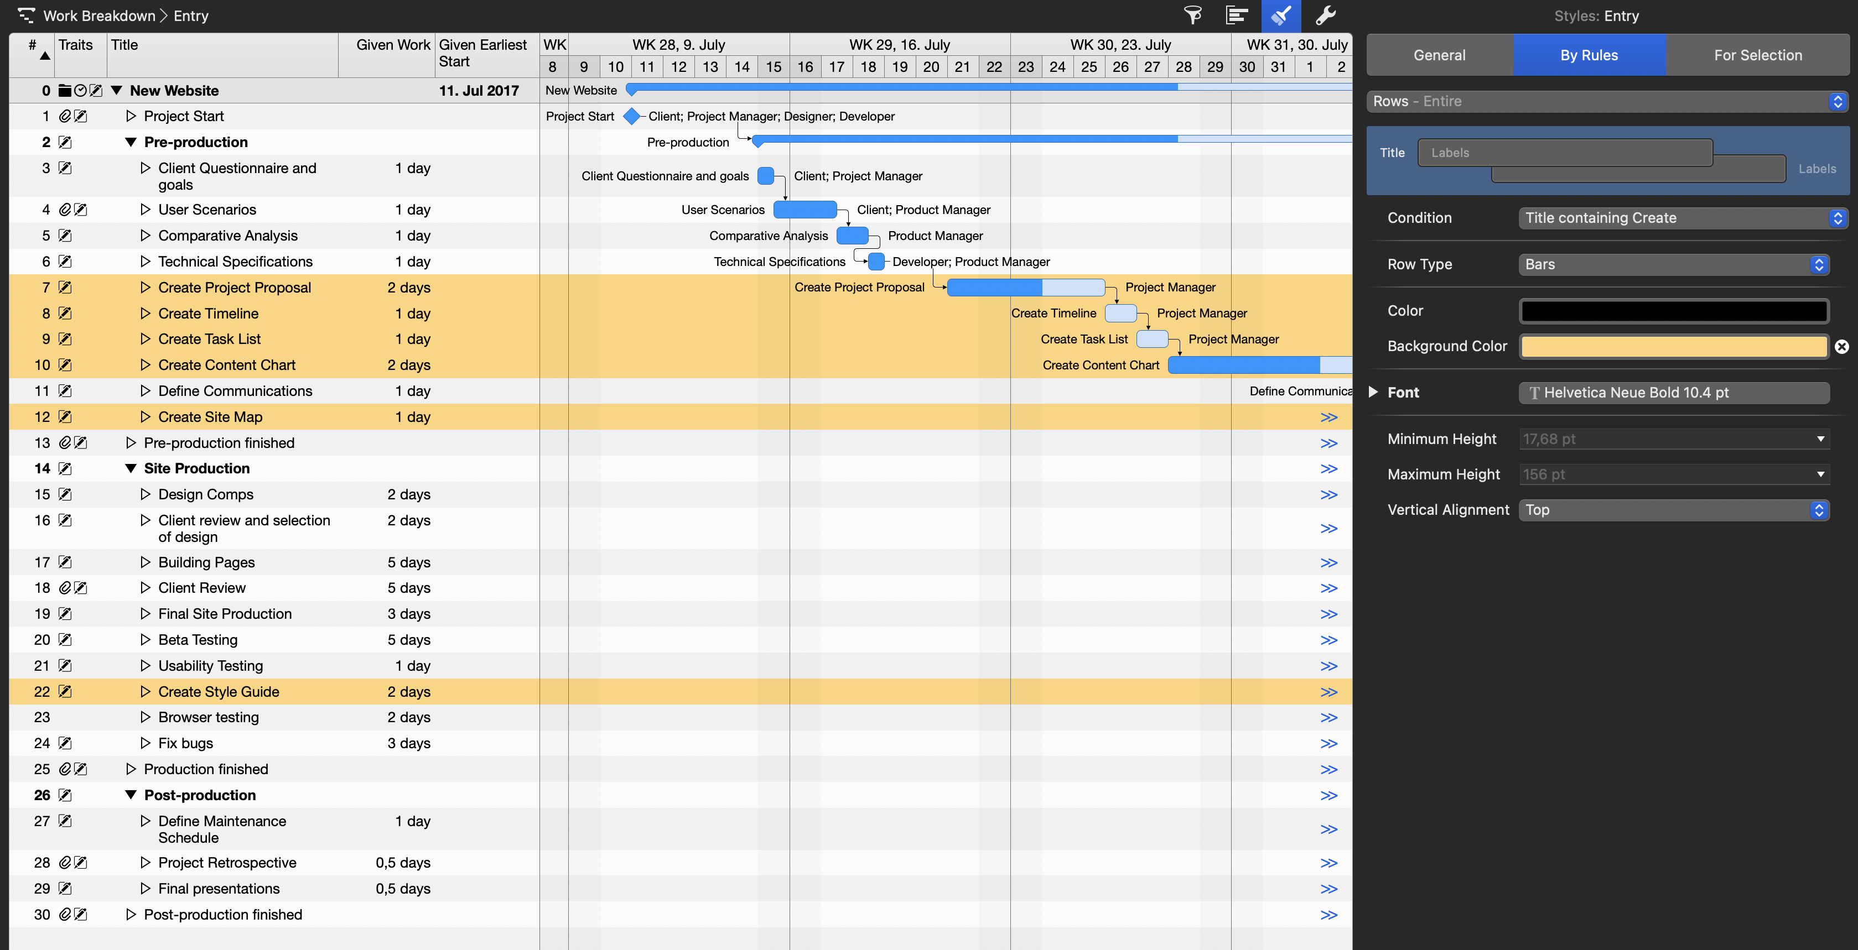
Task: Click attachment icon on Production finished row
Action: point(65,769)
